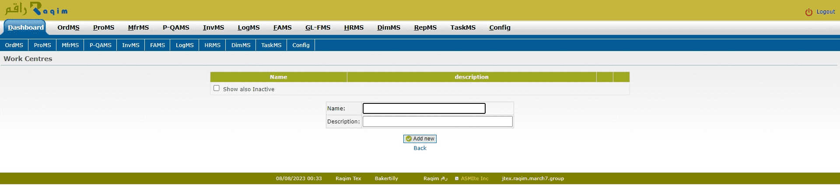Image resolution: width=840 pixels, height=188 pixels.
Task: Follow the Back link
Action: 420,148
